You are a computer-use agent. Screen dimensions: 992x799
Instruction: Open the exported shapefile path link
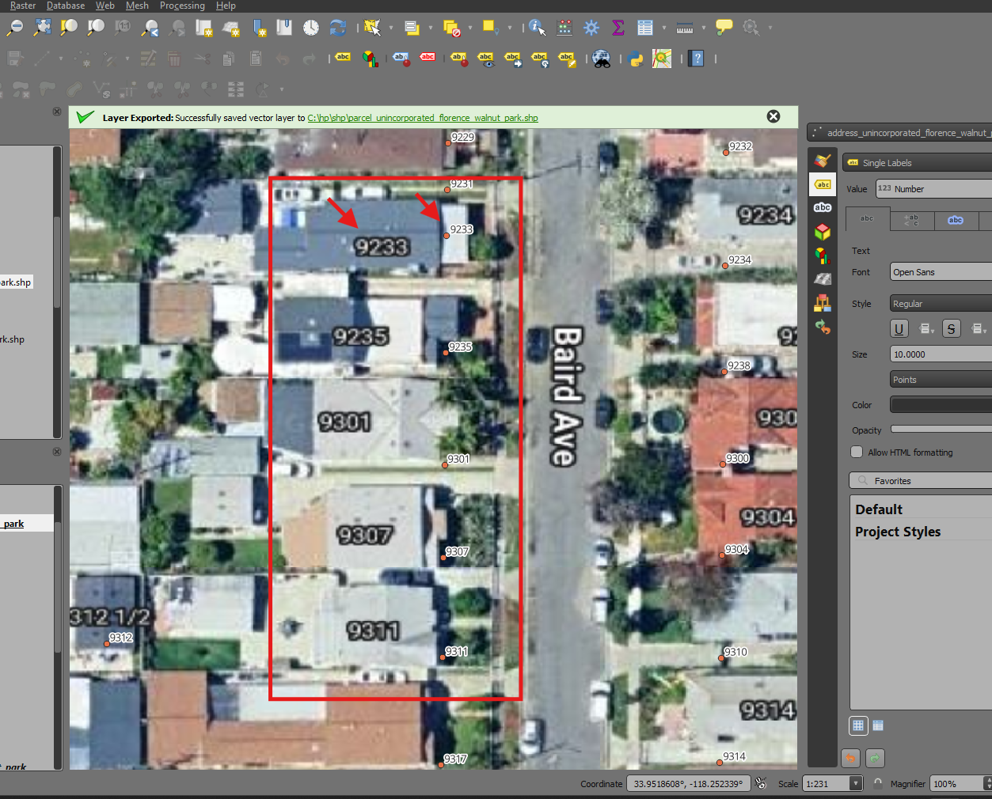click(423, 118)
